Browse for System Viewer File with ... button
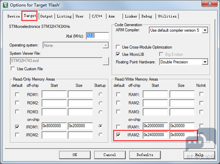Screen dimensions: 220x164 [106, 61]
